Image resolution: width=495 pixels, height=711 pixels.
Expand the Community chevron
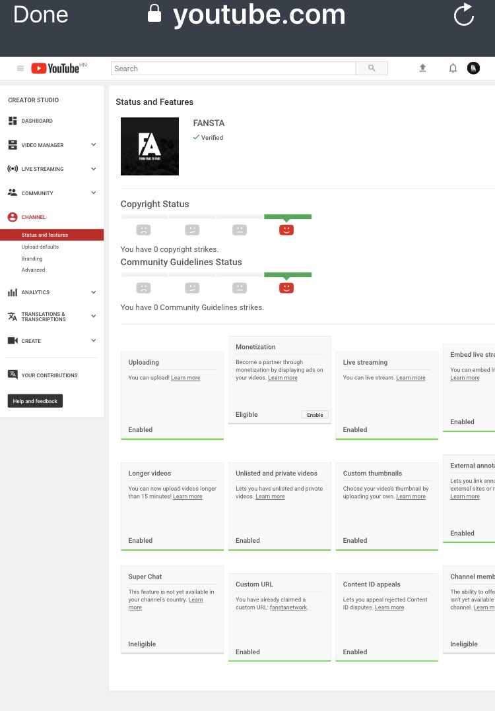click(94, 193)
